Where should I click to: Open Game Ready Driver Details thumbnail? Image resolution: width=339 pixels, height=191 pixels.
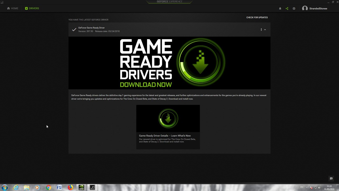click(168, 118)
